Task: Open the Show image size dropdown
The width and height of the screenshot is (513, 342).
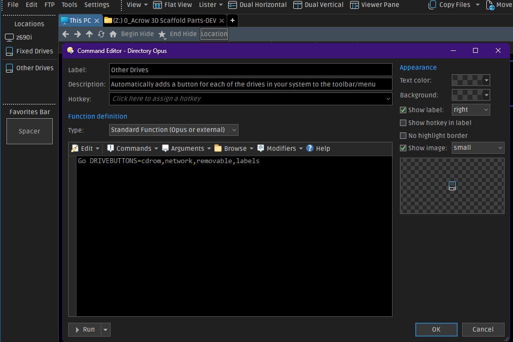Action: (x=478, y=148)
